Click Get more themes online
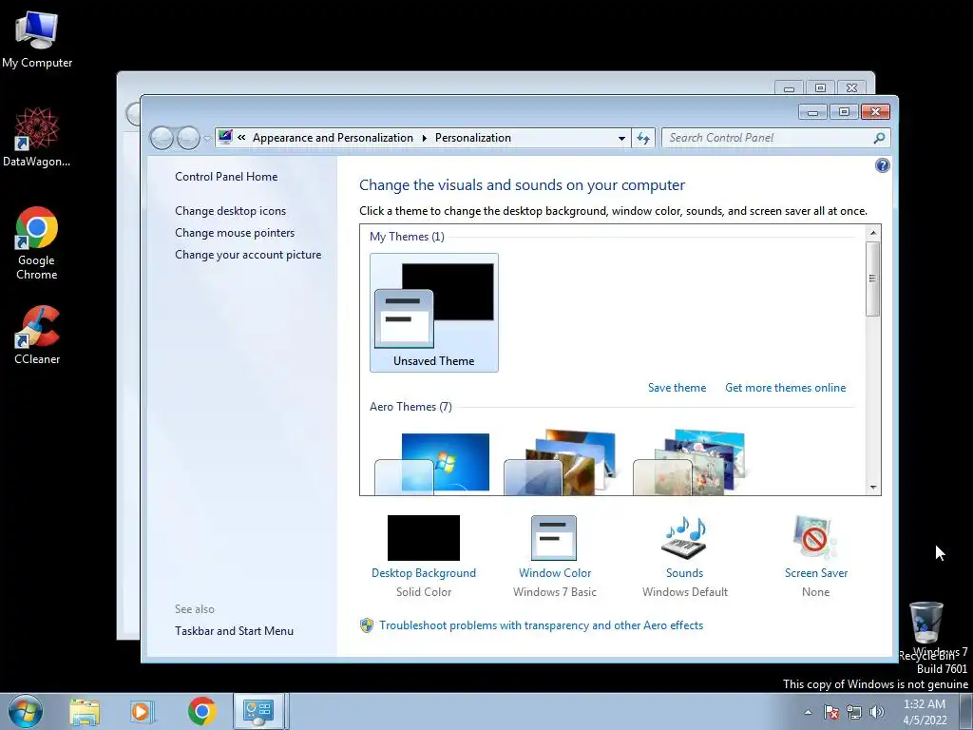Image resolution: width=973 pixels, height=730 pixels. pos(785,388)
